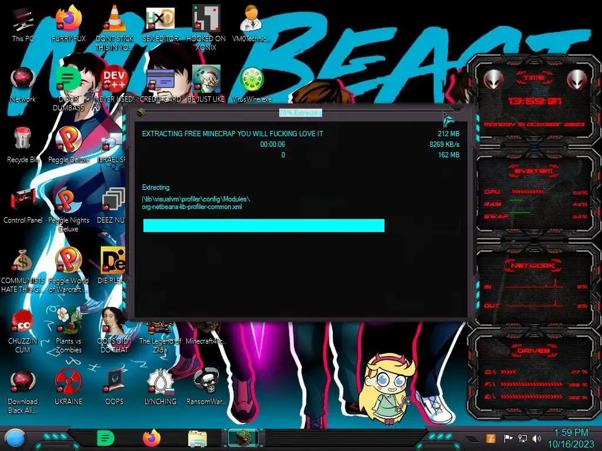
Task: Click the elapsed time 00:00:06
Action: (x=273, y=144)
